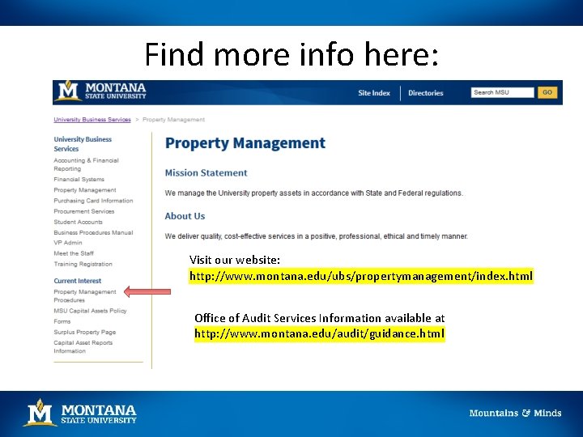Click the sentence about quality, cost-effective services

tap(317, 236)
